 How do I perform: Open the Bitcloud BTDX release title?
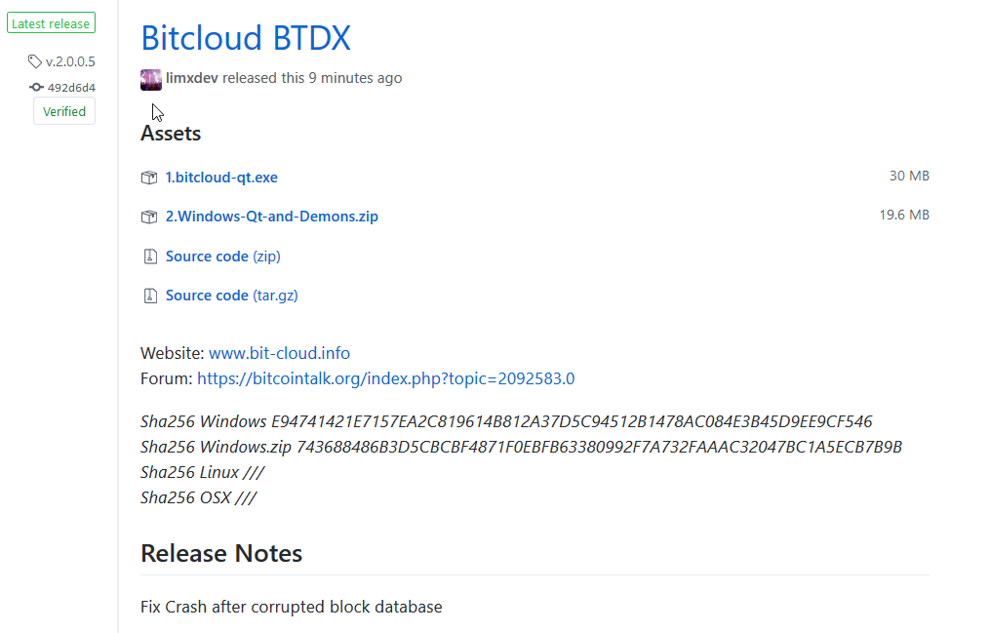[246, 38]
